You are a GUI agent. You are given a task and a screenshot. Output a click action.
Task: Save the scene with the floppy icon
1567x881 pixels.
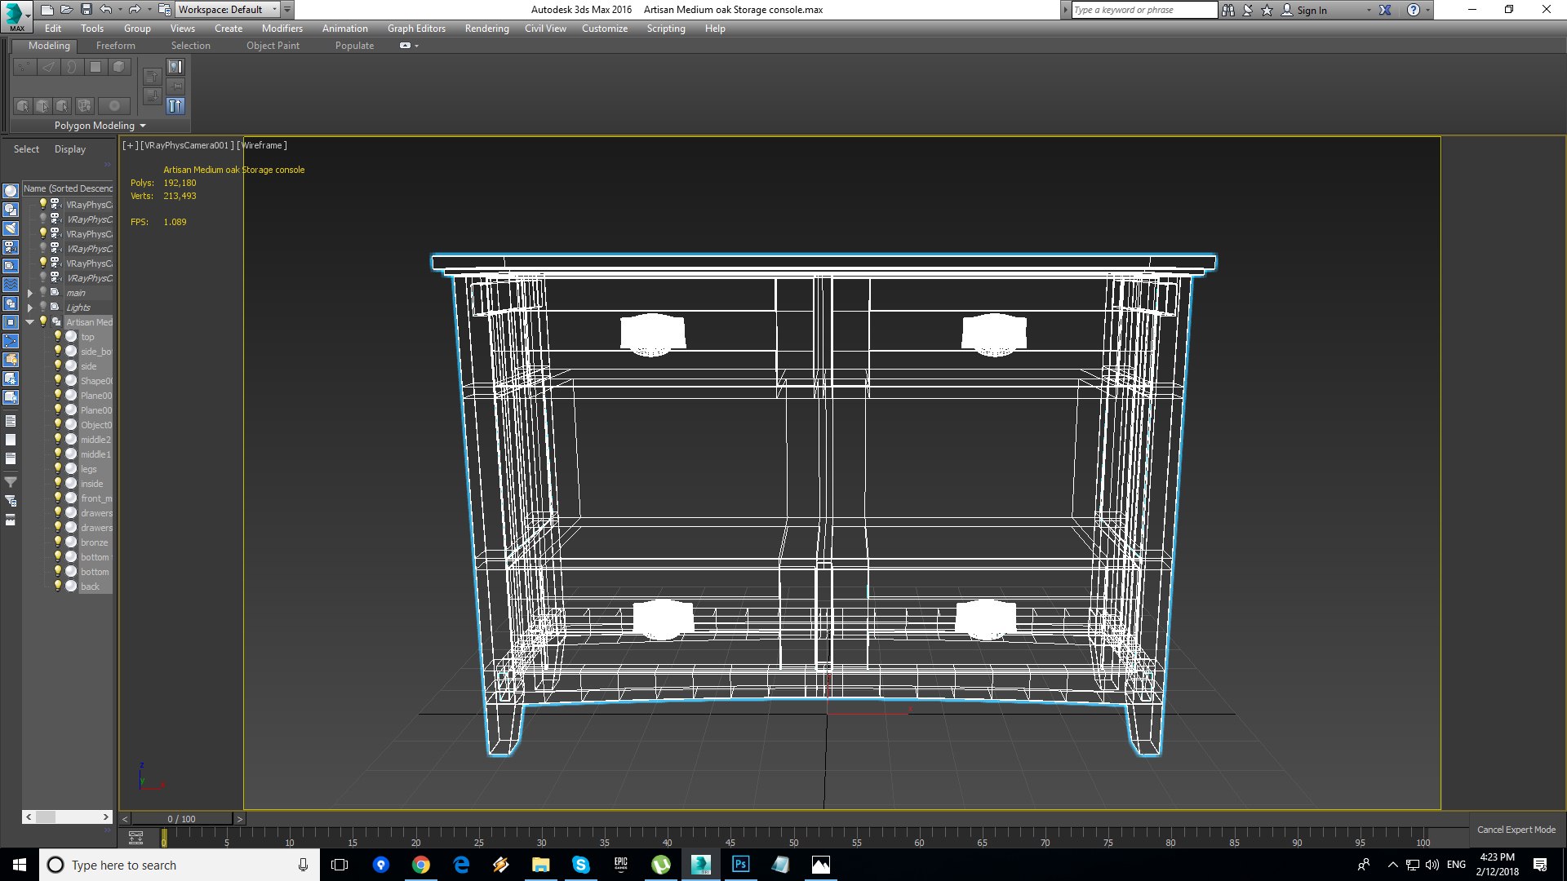86,10
